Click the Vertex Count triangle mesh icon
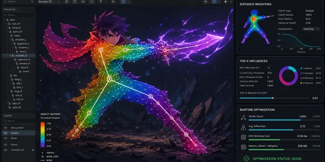 pyautogui.click(x=243, y=117)
